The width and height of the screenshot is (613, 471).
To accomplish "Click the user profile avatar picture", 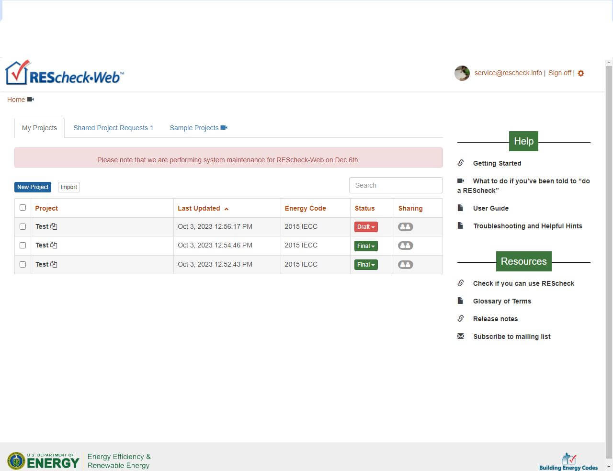I will point(462,73).
